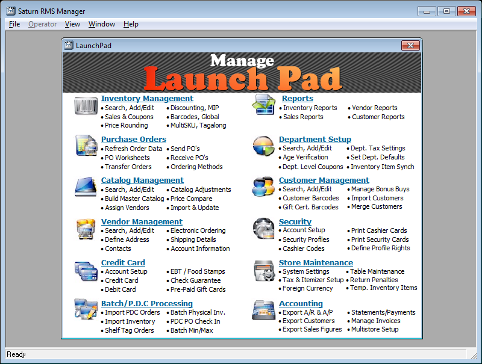Click the 'Build Master Catalog' item

[134, 199]
